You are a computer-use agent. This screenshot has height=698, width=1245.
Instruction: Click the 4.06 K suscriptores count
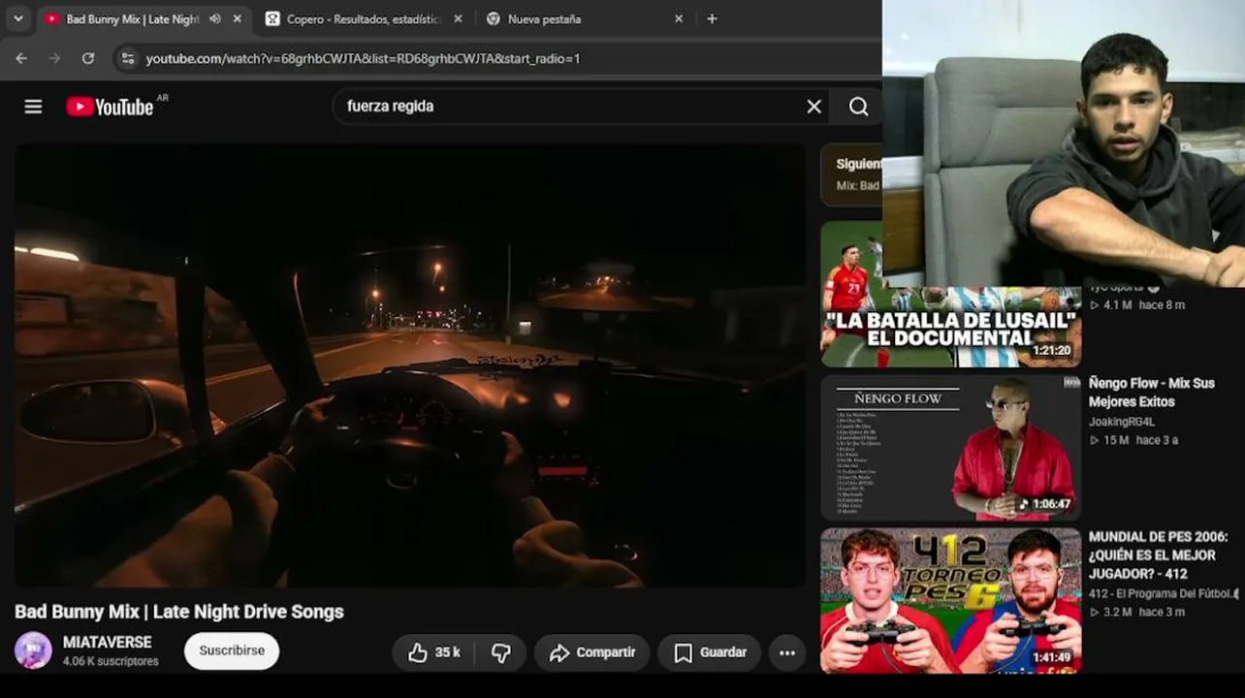pyautogui.click(x=111, y=661)
